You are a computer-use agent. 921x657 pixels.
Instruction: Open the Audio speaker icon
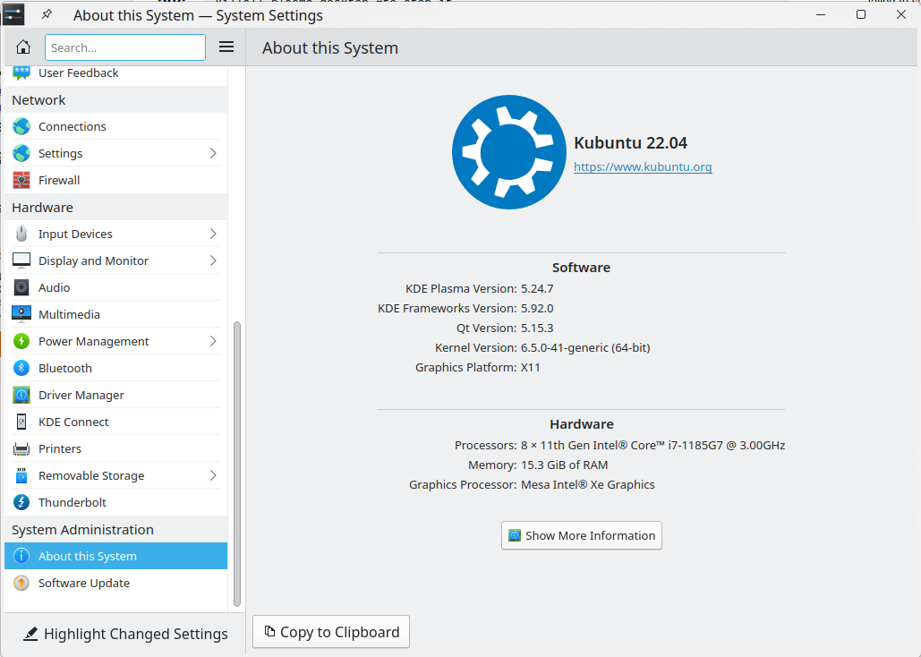21,288
